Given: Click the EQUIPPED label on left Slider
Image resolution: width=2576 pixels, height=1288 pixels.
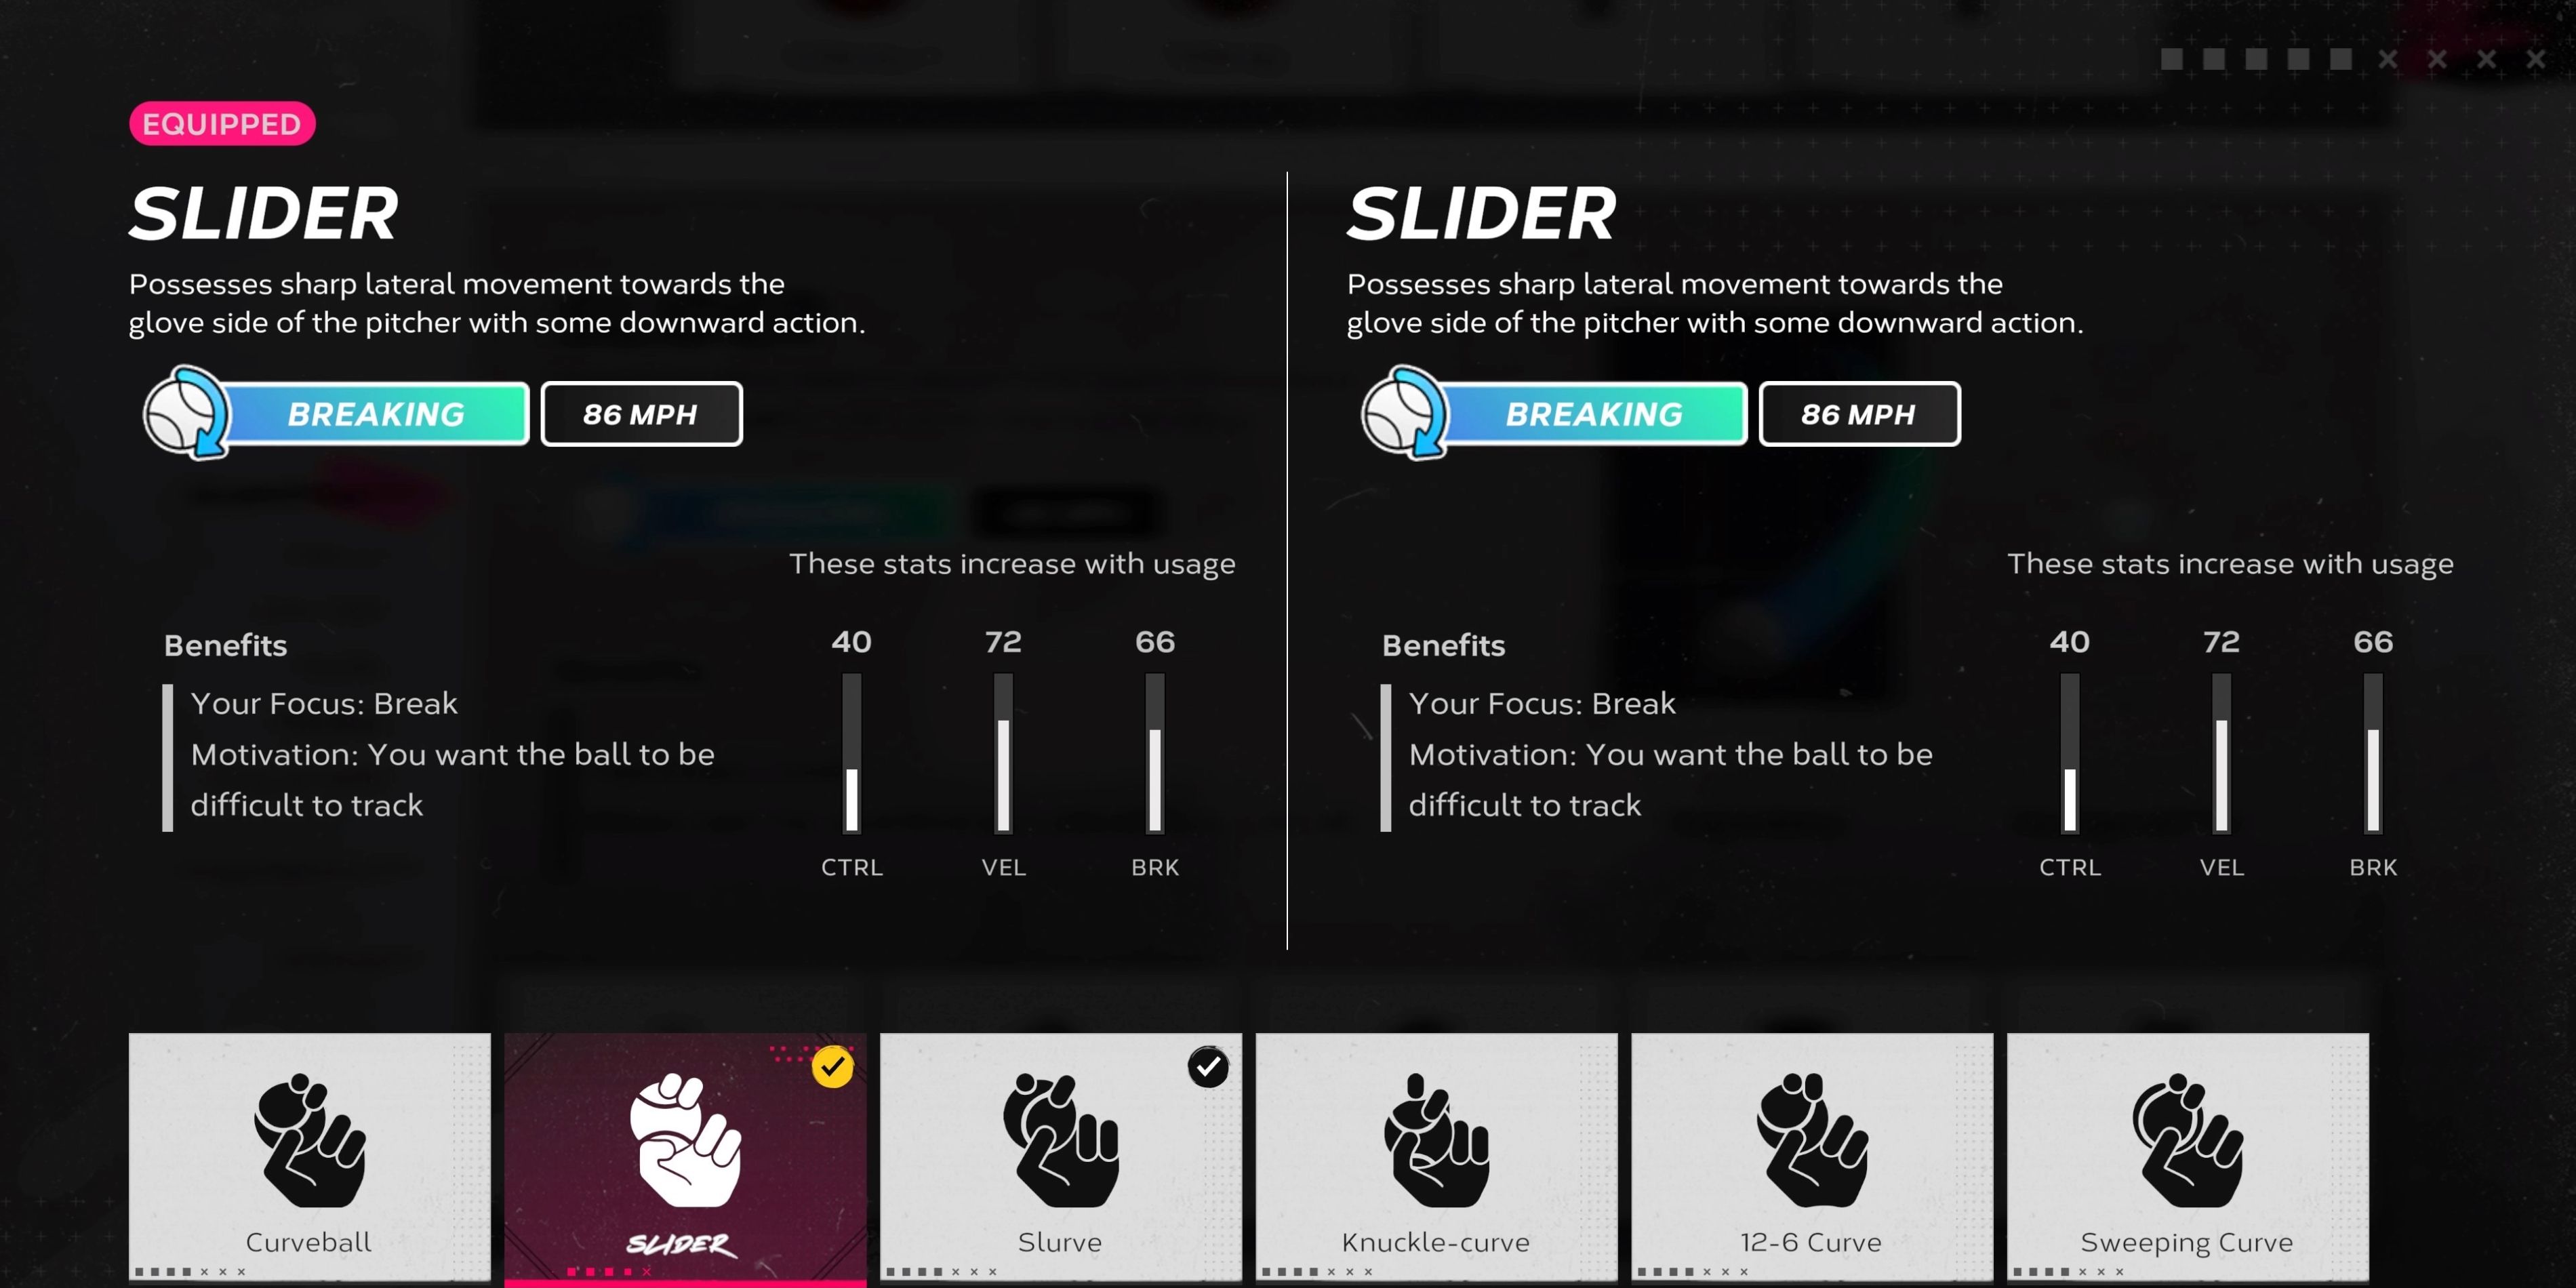Looking at the screenshot, I should (x=220, y=125).
